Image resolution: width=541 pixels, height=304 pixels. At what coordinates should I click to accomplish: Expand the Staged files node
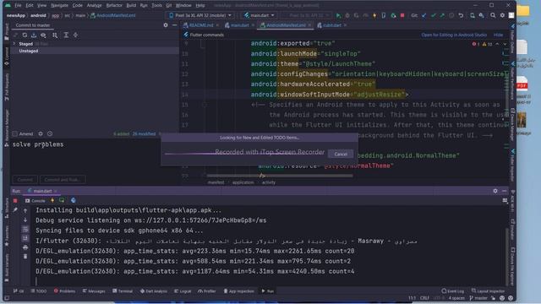pyautogui.click(x=14, y=44)
